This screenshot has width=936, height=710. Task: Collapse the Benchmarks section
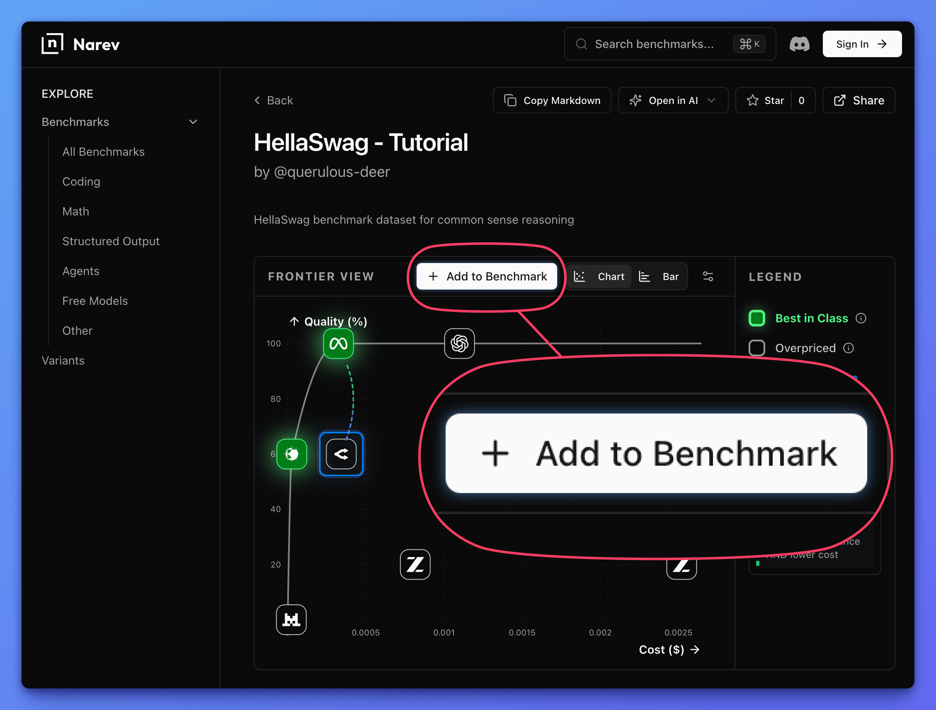coord(193,122)
